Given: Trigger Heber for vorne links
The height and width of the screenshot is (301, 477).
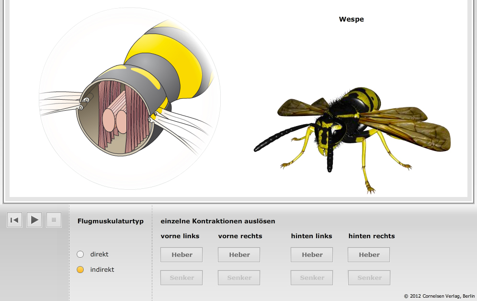Looking at the screenshot, I should (182, 255).
